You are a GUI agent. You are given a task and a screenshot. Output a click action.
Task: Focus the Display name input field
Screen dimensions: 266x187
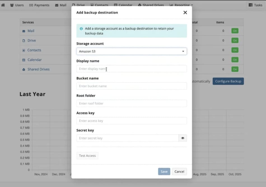tap(132, 69)
